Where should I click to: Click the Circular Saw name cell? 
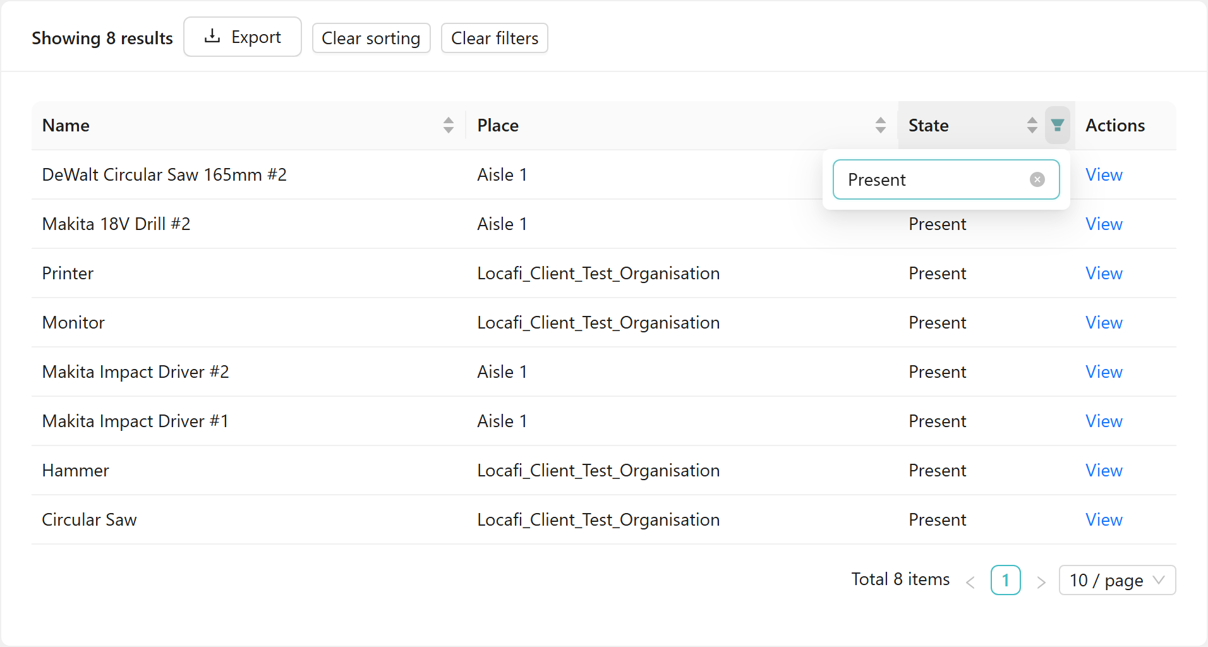(89, 519)
